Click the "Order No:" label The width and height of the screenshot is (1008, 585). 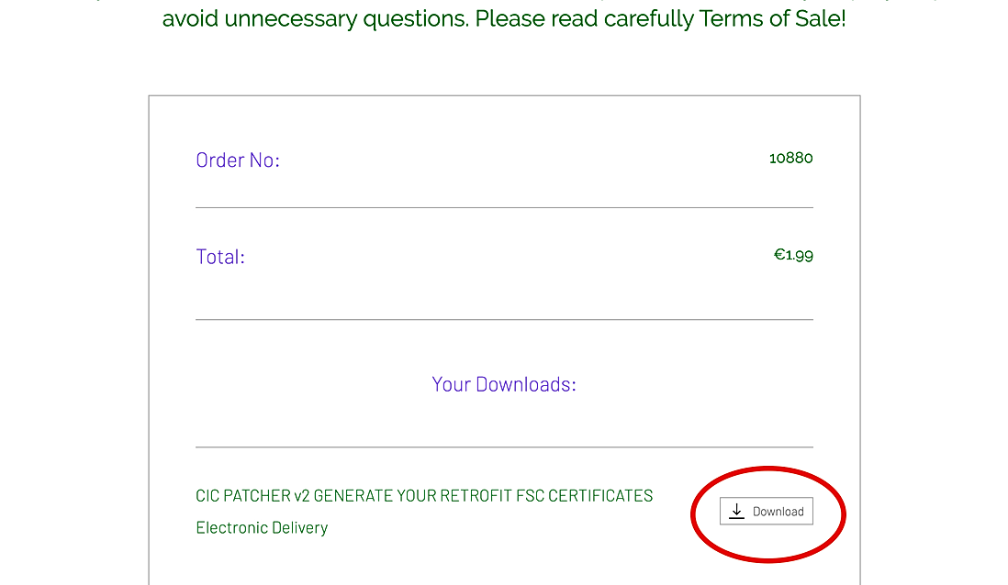coord(238,160)
